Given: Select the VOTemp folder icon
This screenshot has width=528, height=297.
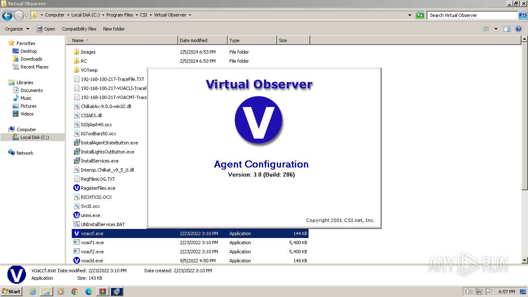Looking at the screenshot, I should click(76, 70).
